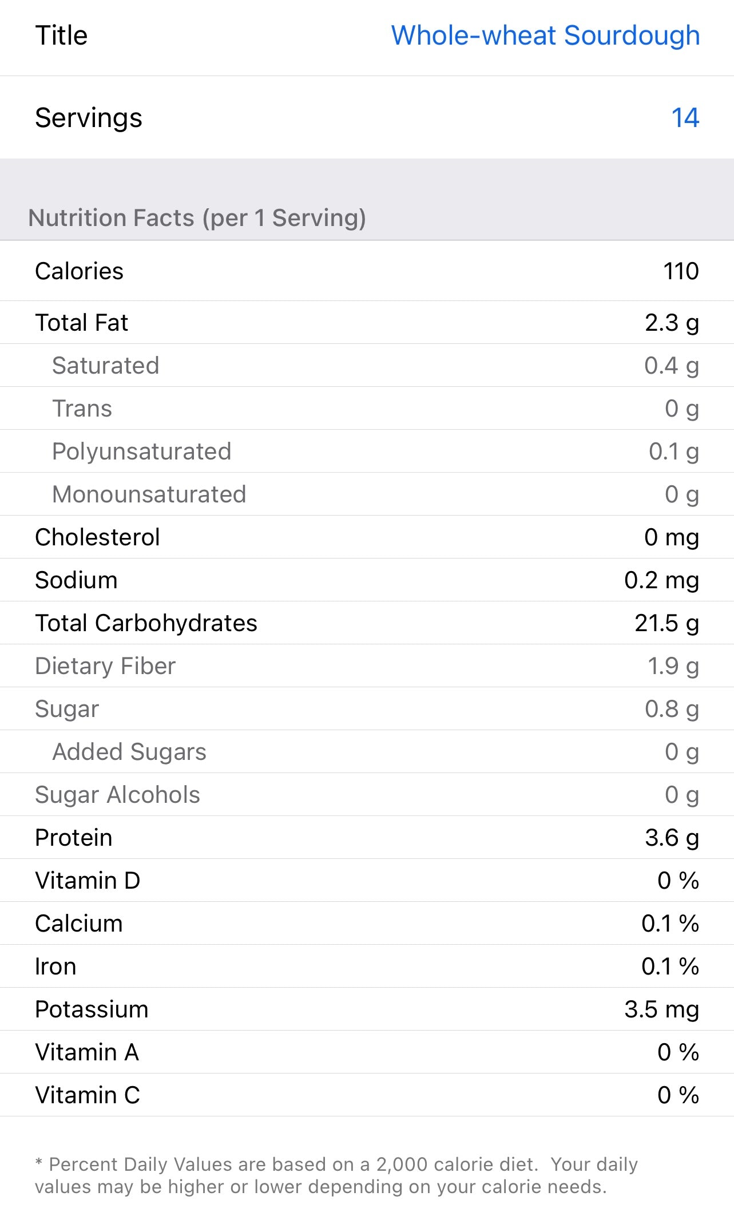
Task: Select the Vitamin D row
Action: coord(366,881)
